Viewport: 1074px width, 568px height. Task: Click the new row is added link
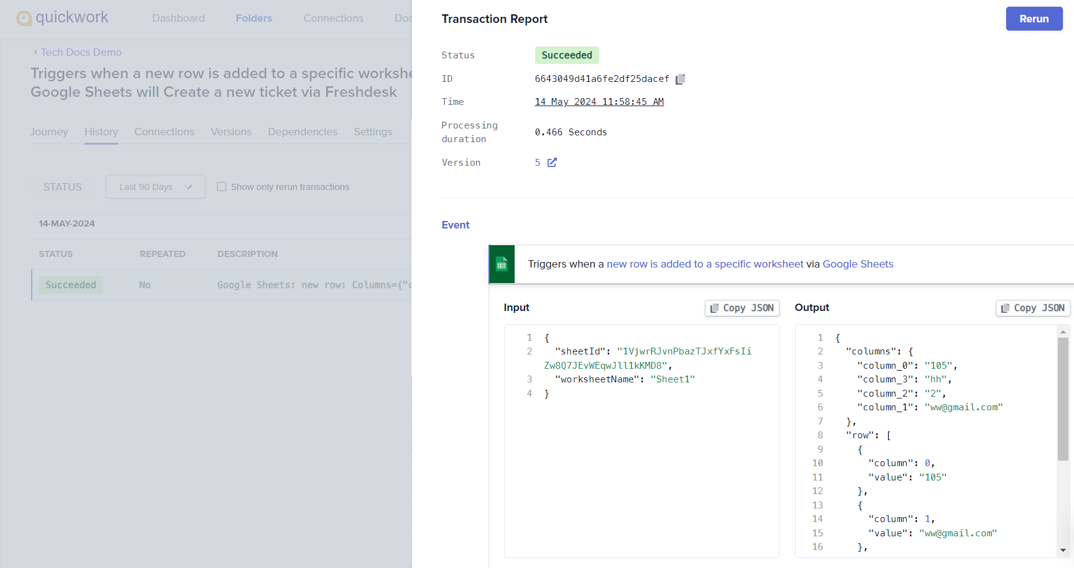click(705, 264)
